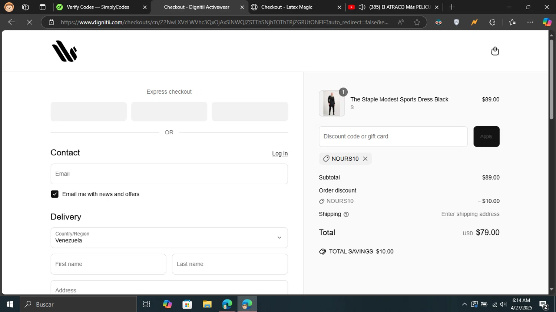Close the Checkout Latex Magic tab
The width and height of the screenshot is (556, 312).
340,7
